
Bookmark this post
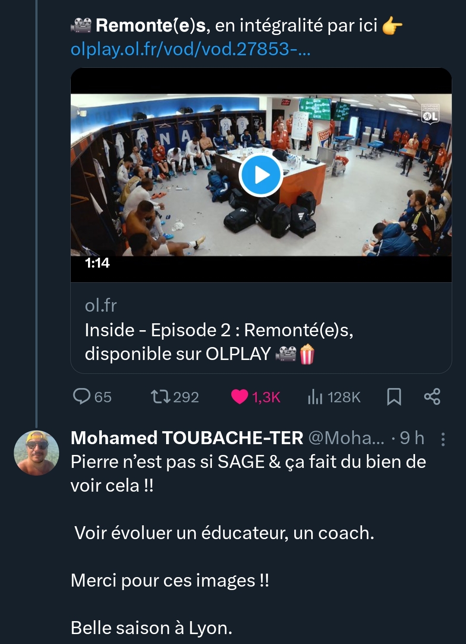pos(394,397)
